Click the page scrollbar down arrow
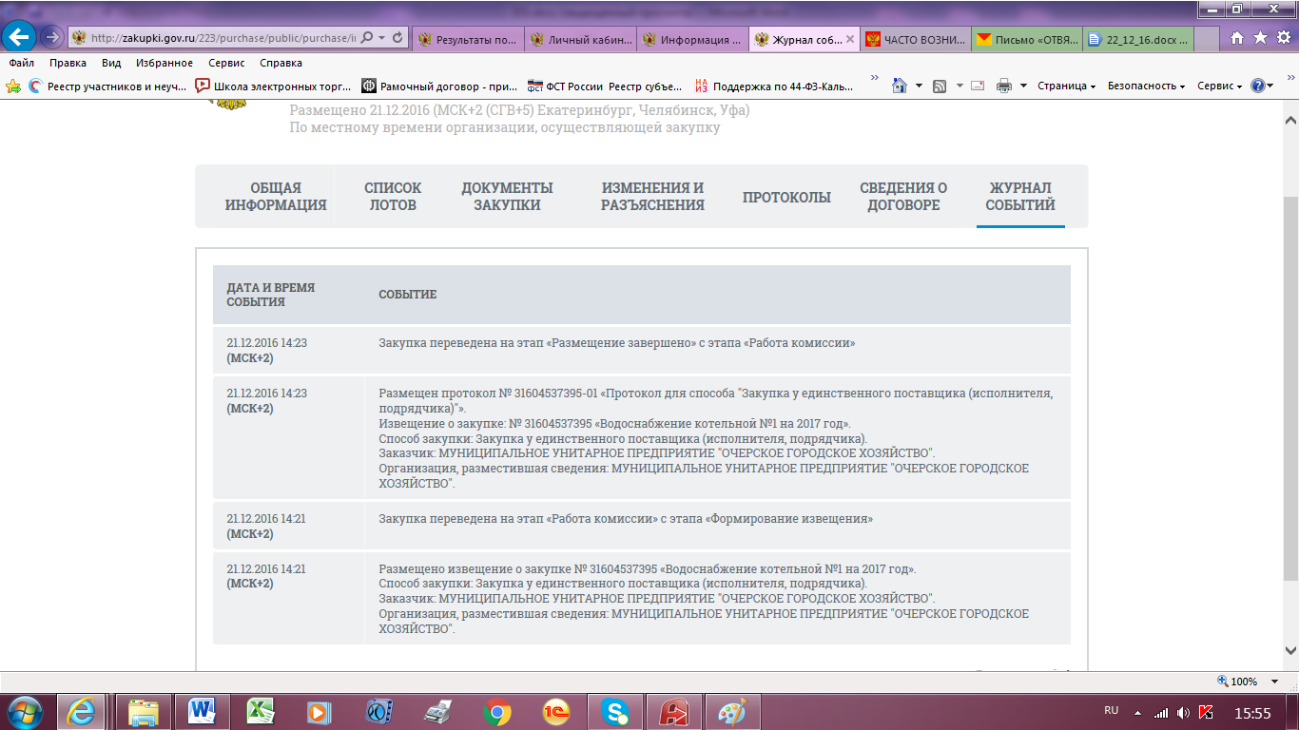This screenshot has height=730, width=1299. (x=1290, y=651)
